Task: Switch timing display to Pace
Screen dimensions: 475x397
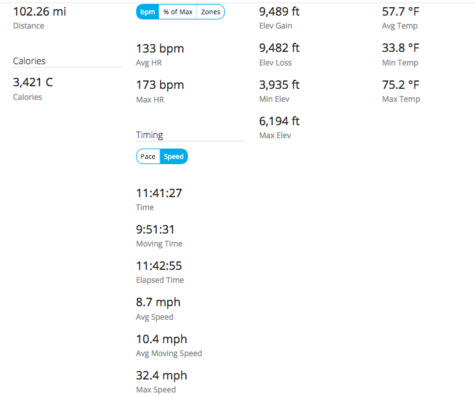Action: pos(148,156)
